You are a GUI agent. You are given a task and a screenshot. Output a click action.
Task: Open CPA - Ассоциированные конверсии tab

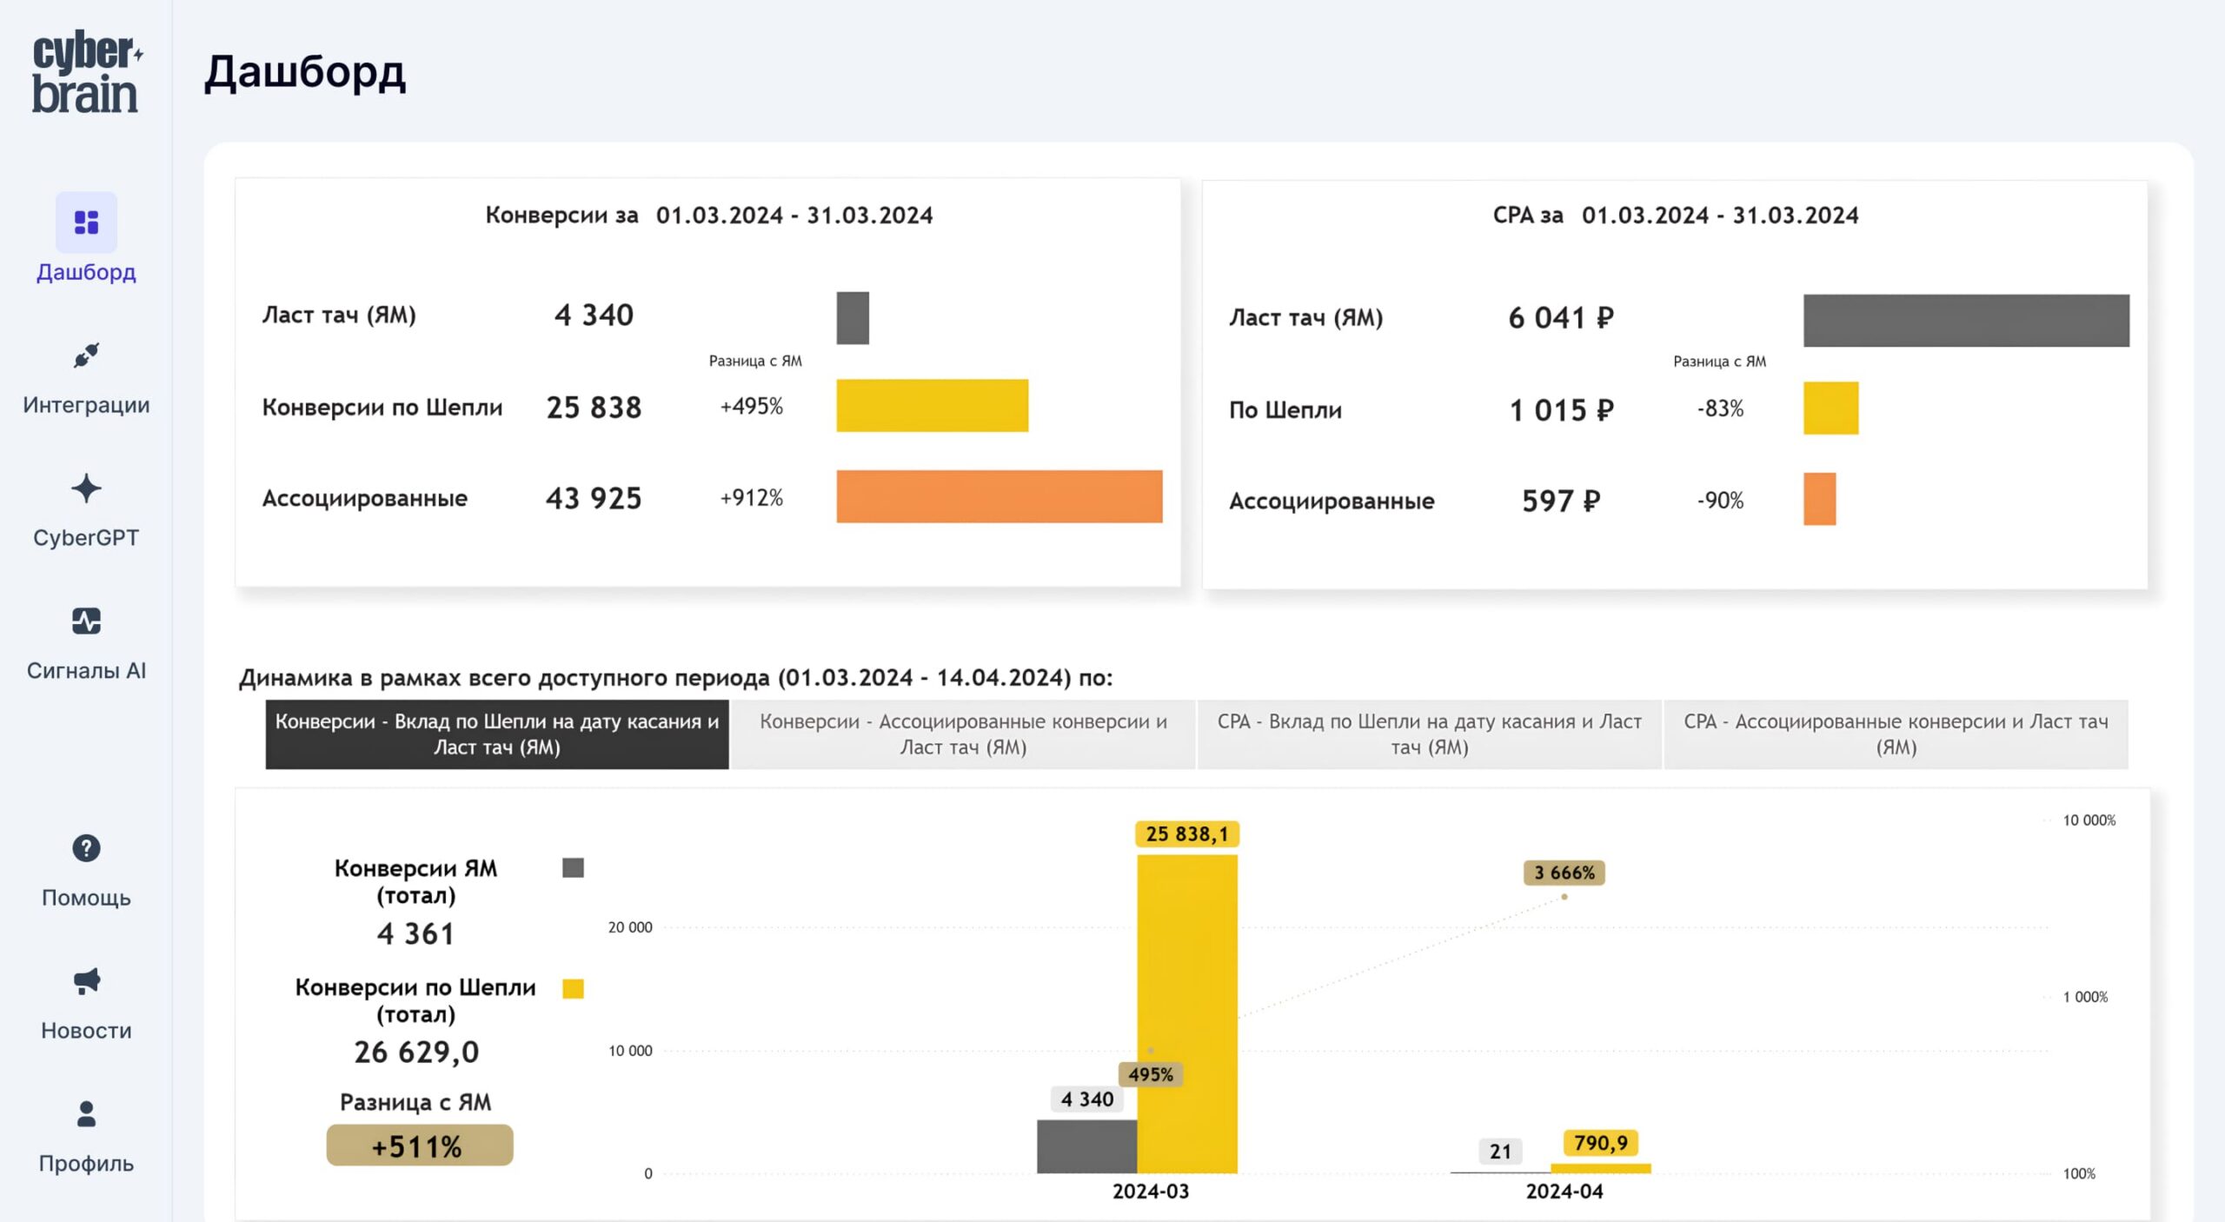coord(1896,734)
